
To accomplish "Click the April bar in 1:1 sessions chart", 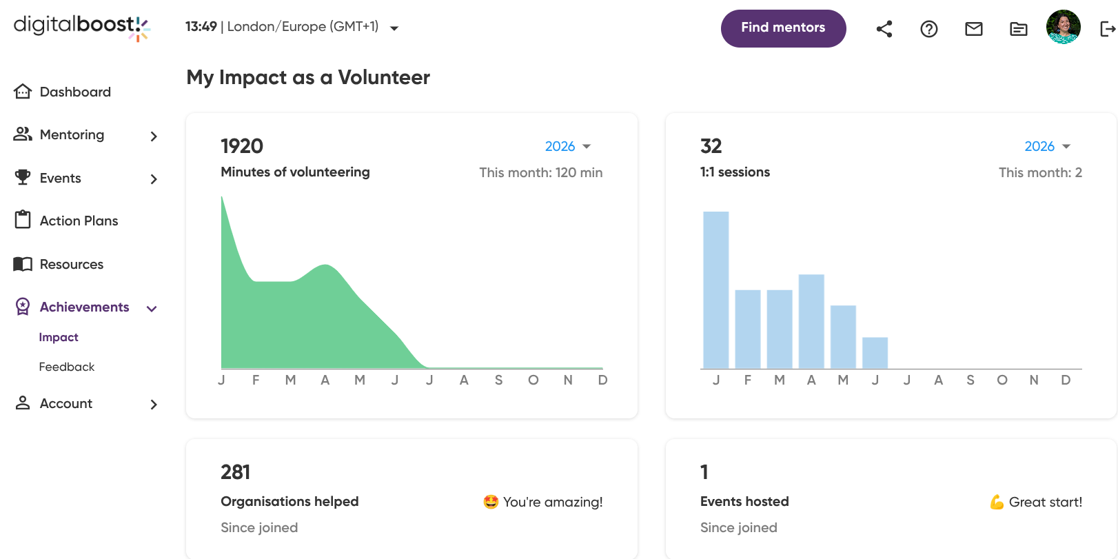I will [x=811, y=322].
